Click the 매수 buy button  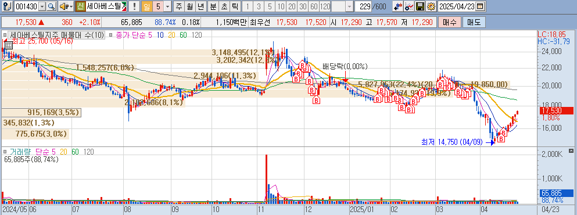click(x=449, y=22)
